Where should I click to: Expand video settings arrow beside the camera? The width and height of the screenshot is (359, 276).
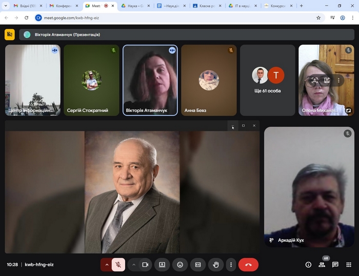click(x=134, y=265)
